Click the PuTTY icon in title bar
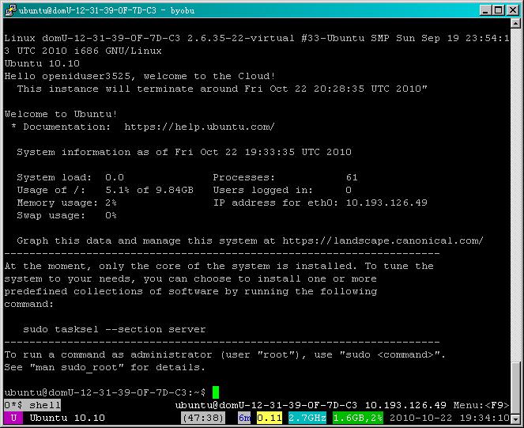The height and width of the screenshot is (428, 524). pyautogui.click(x=10, y=10)
